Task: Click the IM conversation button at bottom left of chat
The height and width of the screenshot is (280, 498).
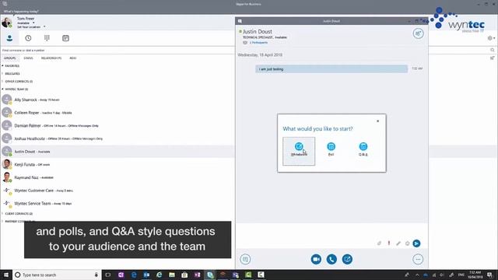Action: pyautogui.click(x=245, y=259)
